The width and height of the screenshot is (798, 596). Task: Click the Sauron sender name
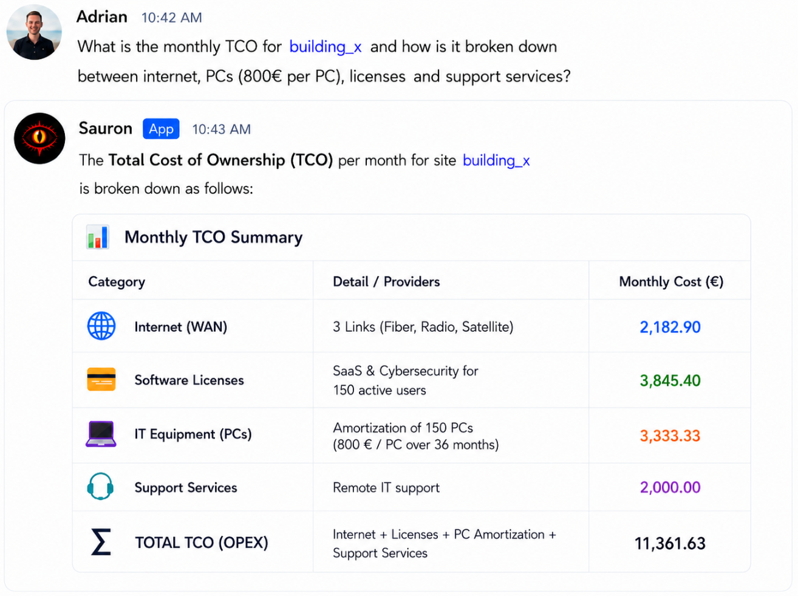pos(106,128)
